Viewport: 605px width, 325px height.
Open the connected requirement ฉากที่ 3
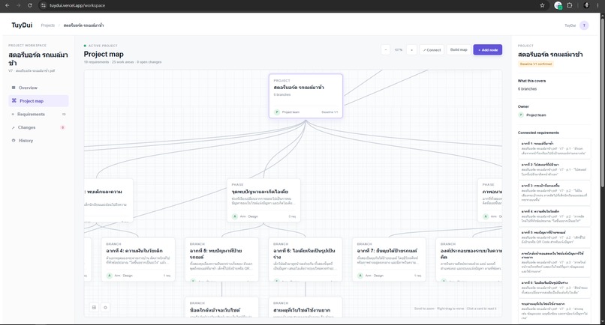click(554, 193)
